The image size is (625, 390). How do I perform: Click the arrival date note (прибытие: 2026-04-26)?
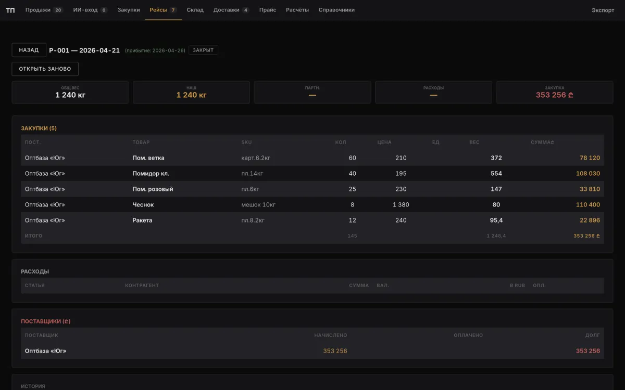[155, 50]
